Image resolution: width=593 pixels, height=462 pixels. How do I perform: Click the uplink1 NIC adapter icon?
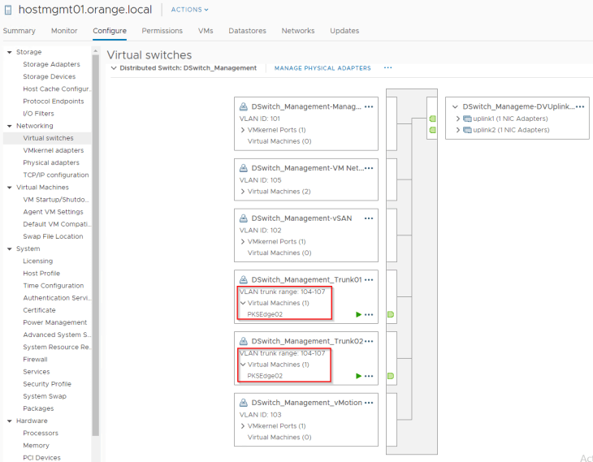click(x=467, y=119)
